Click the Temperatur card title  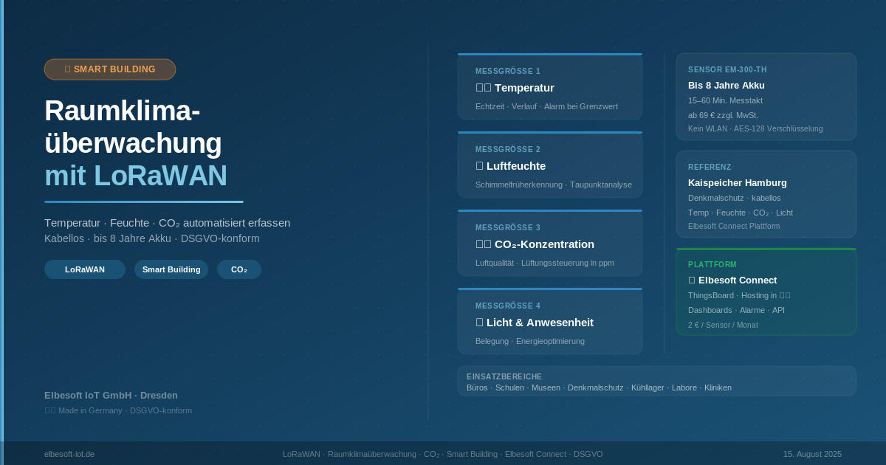point(515,88)
